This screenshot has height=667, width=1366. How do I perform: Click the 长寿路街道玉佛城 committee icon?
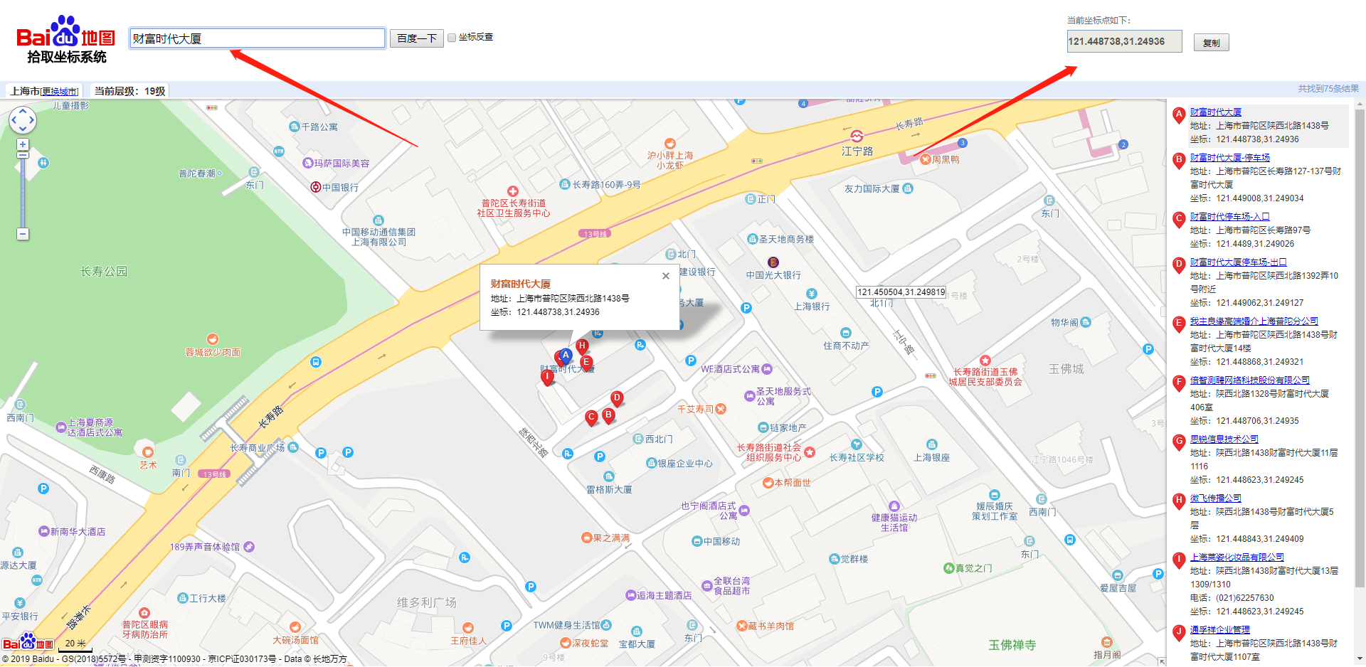[985, 361]
